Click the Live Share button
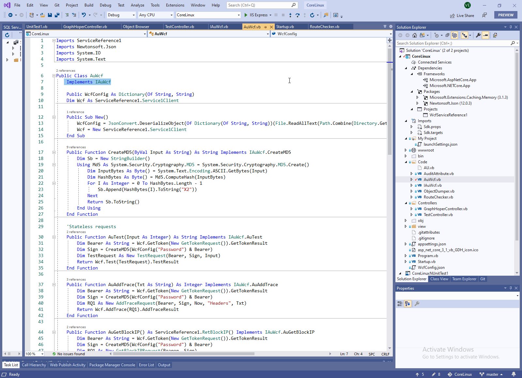This screenshot has height=378, width=522. click(x=462, y=15)
